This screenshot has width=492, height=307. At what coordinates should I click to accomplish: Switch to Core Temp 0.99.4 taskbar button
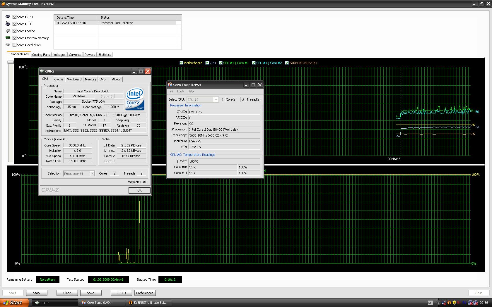tap(102, 303)
